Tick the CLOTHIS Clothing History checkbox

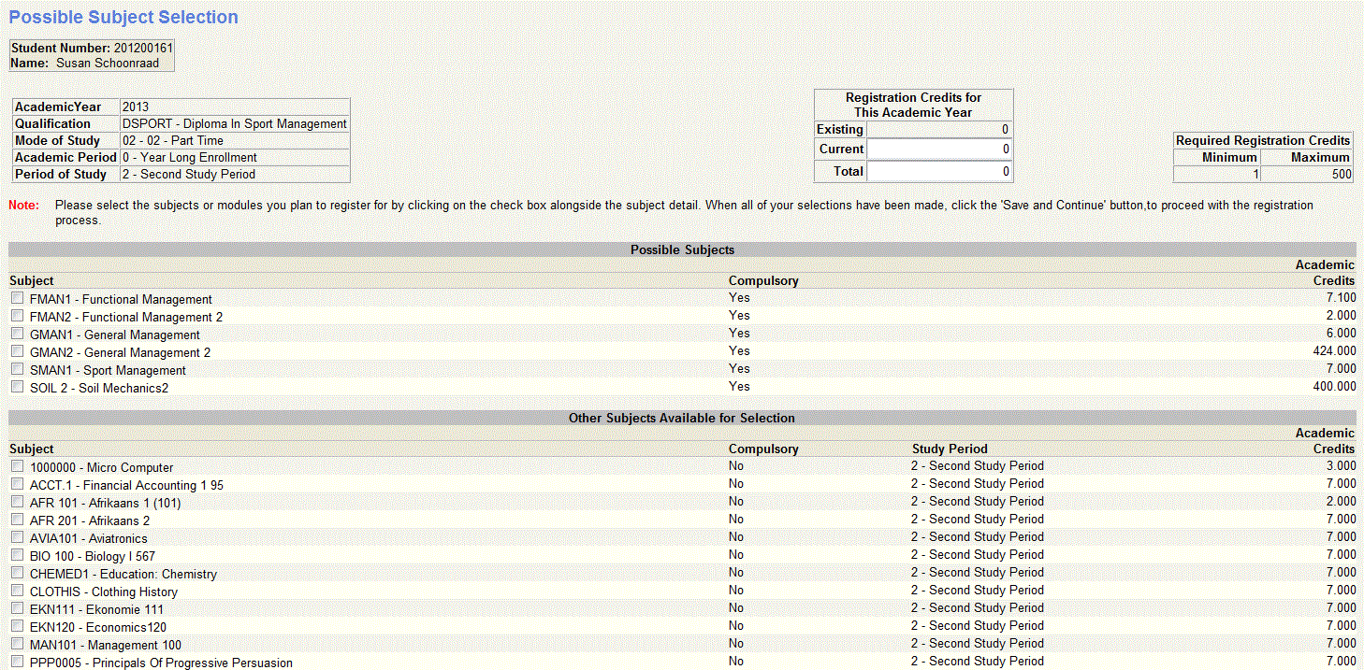[17, 591]
